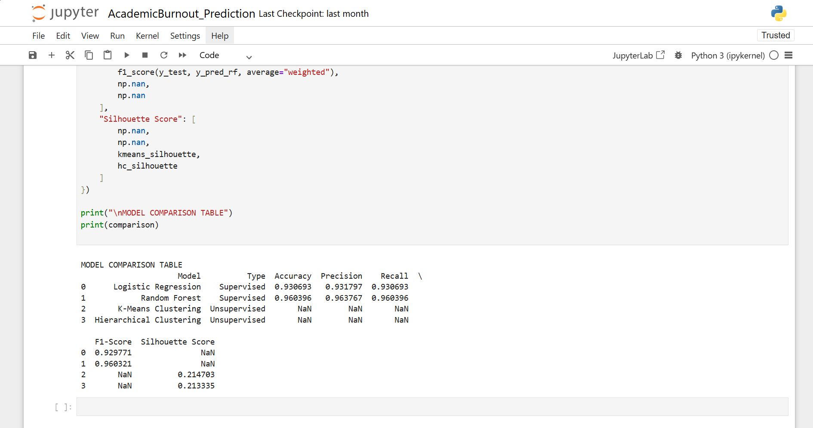This screenshot has width=813, height=428.
Task: Open the File menu
Action: [x=38, y=36]
